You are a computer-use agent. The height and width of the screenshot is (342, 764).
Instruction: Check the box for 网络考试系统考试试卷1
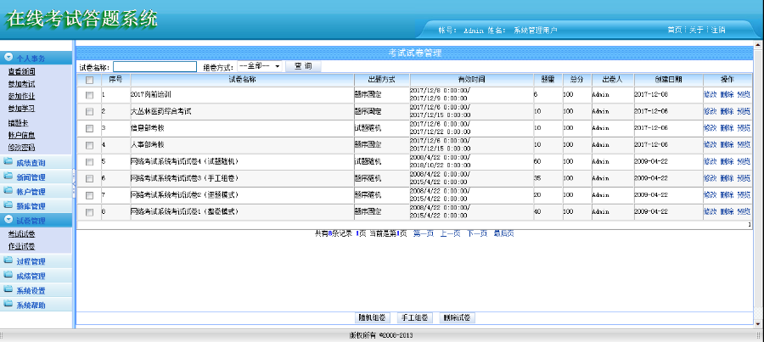click(89, 212)
